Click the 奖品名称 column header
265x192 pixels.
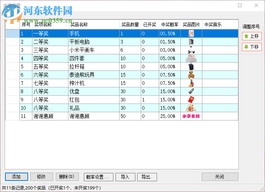pyautogui.click(x=94, y=25)
